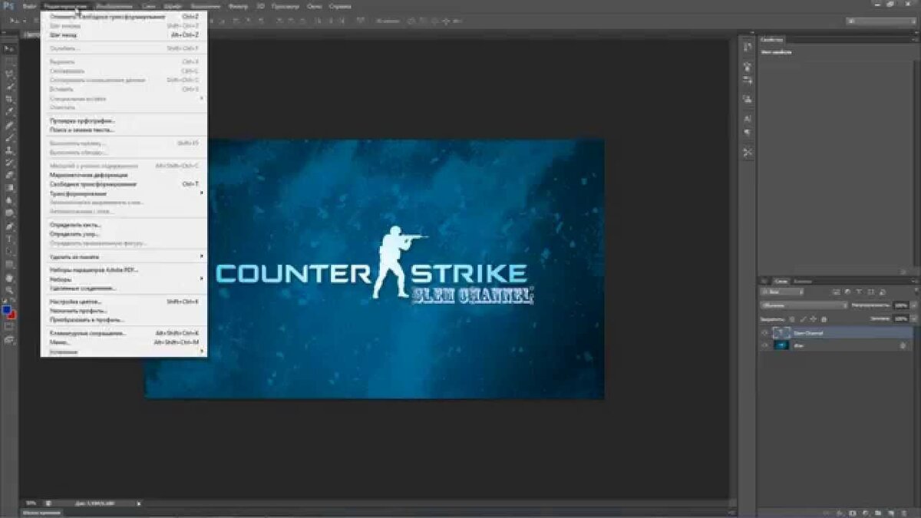The height and width of the screenshot is (518, 921).
Task: Toggle lock image pixels in Layers panel
Action: tap(804, 318)
